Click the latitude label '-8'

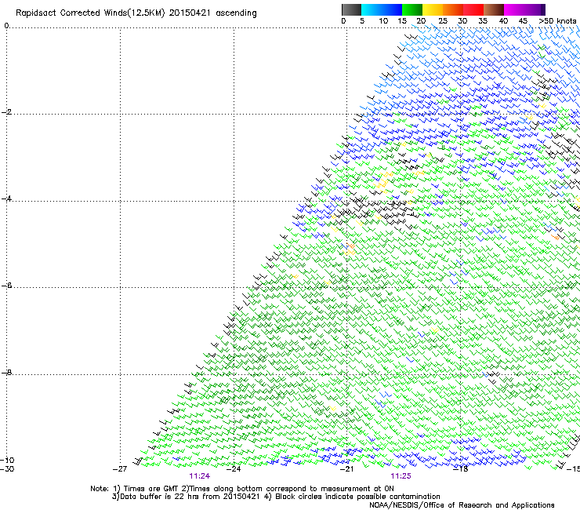click(6, 373)
